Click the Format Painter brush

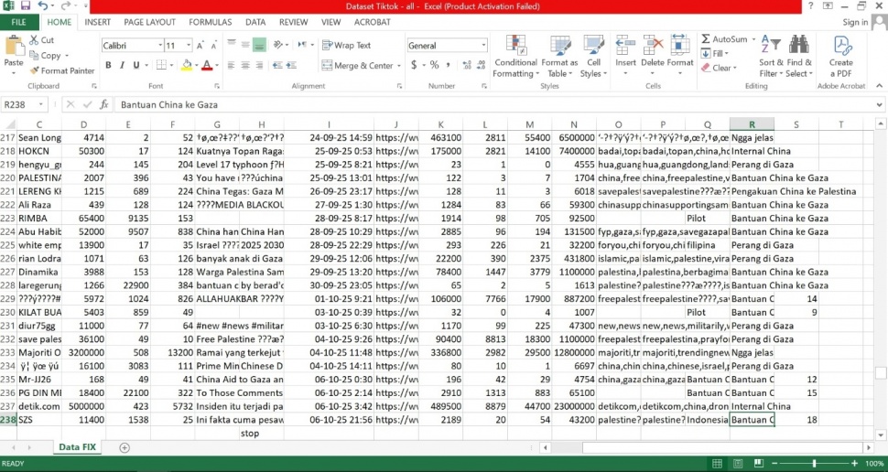[x=34, y=70]
